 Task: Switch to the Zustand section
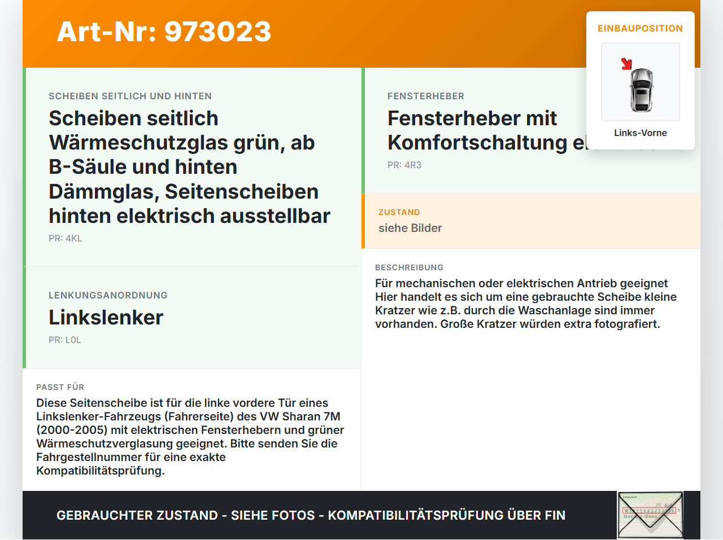click(x=399, y=212)
